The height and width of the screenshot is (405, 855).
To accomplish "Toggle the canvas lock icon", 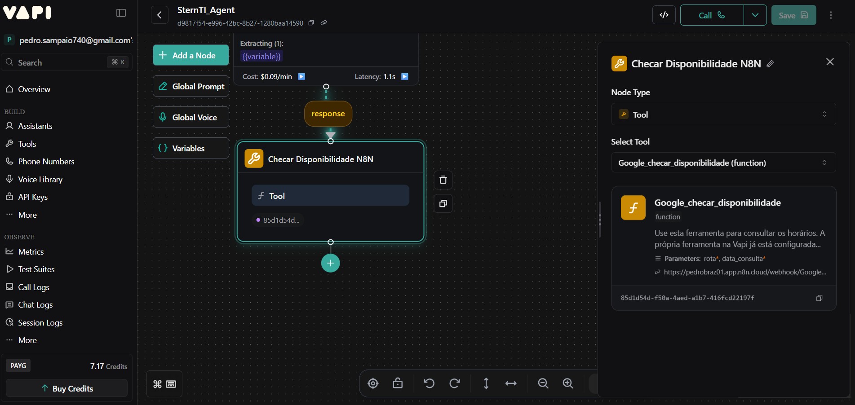I will [398, 383].
